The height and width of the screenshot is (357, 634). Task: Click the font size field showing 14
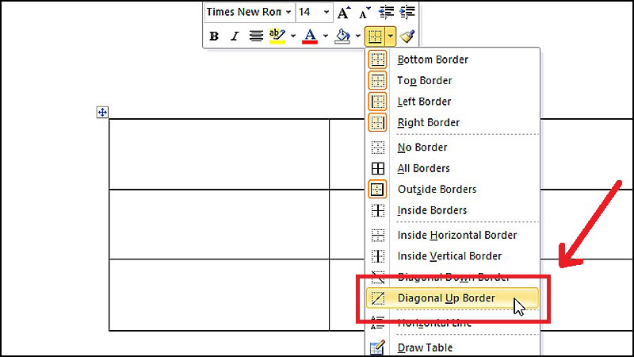click(309, 12)
